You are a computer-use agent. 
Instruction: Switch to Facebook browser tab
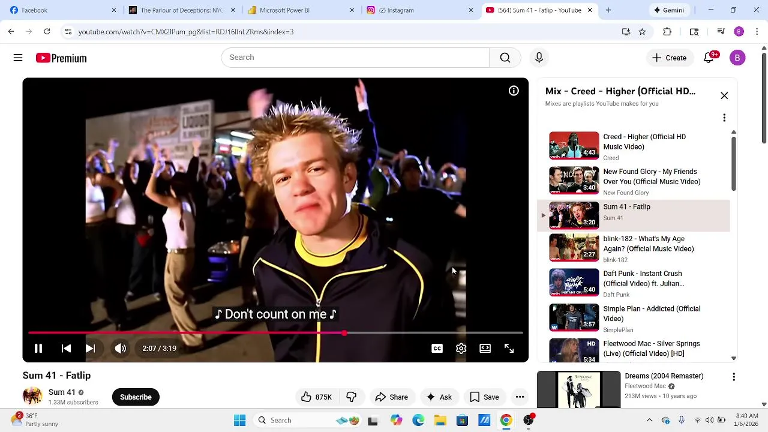coord(63,10)
